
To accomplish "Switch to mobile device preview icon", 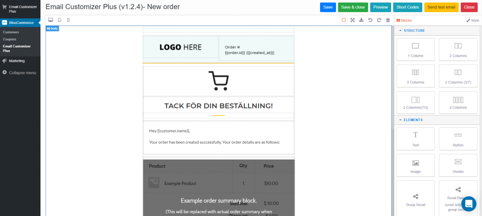I will (68, 20).
